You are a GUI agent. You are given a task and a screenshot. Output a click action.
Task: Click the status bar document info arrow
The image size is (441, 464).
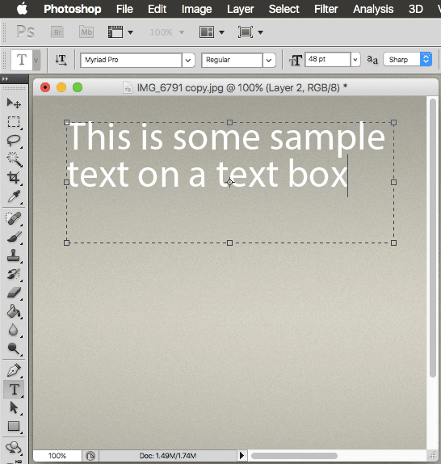click(241, 455)
